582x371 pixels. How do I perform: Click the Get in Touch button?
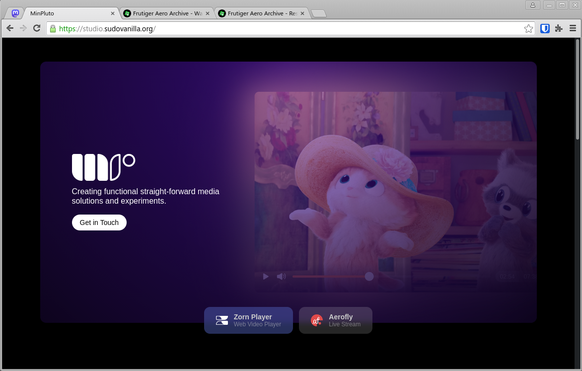click(x=99, y=223)
